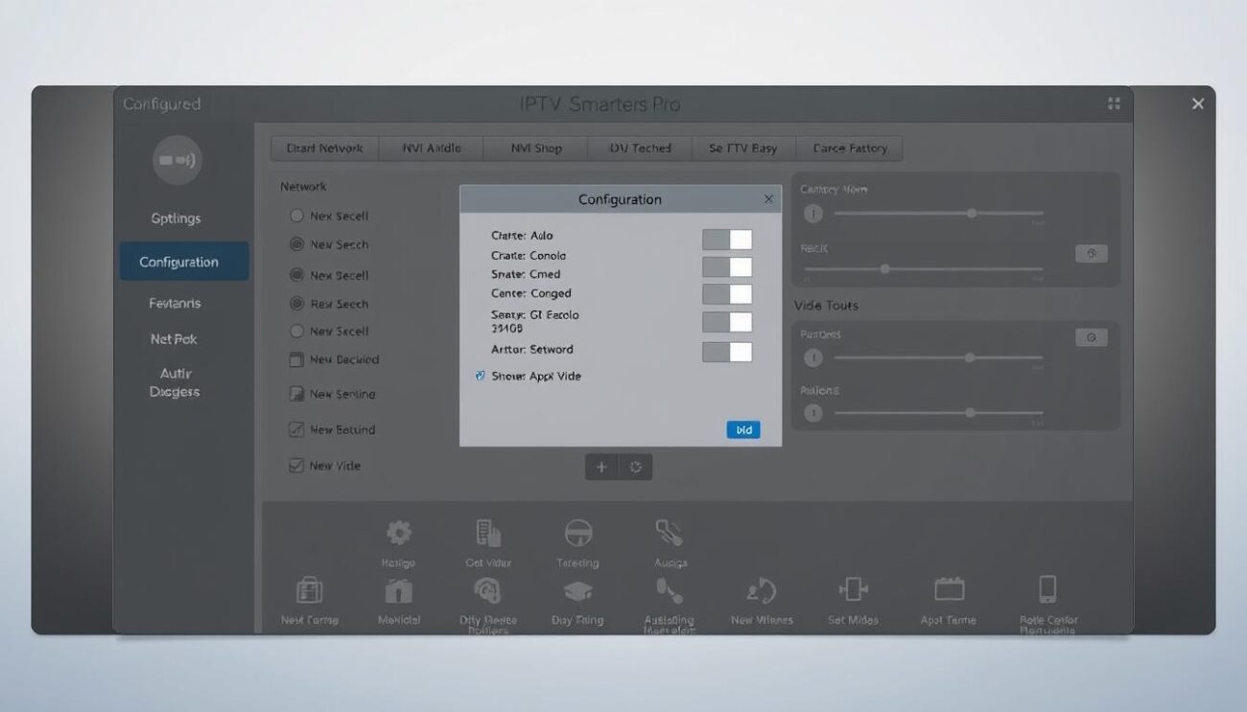The height and width of the screenshot is (712, 1247).
Task: Open the Apot Tame calendar icon
Action: point(949,588)
